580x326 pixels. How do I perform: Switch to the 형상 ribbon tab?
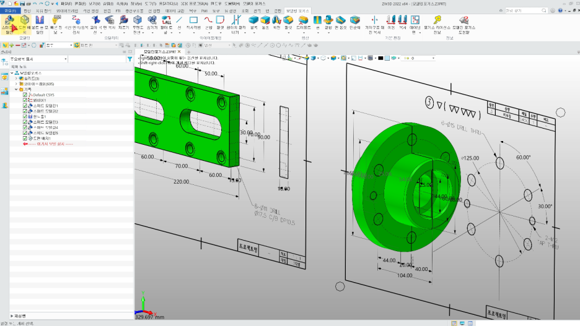pyautogui.click(x=27, y=11)
